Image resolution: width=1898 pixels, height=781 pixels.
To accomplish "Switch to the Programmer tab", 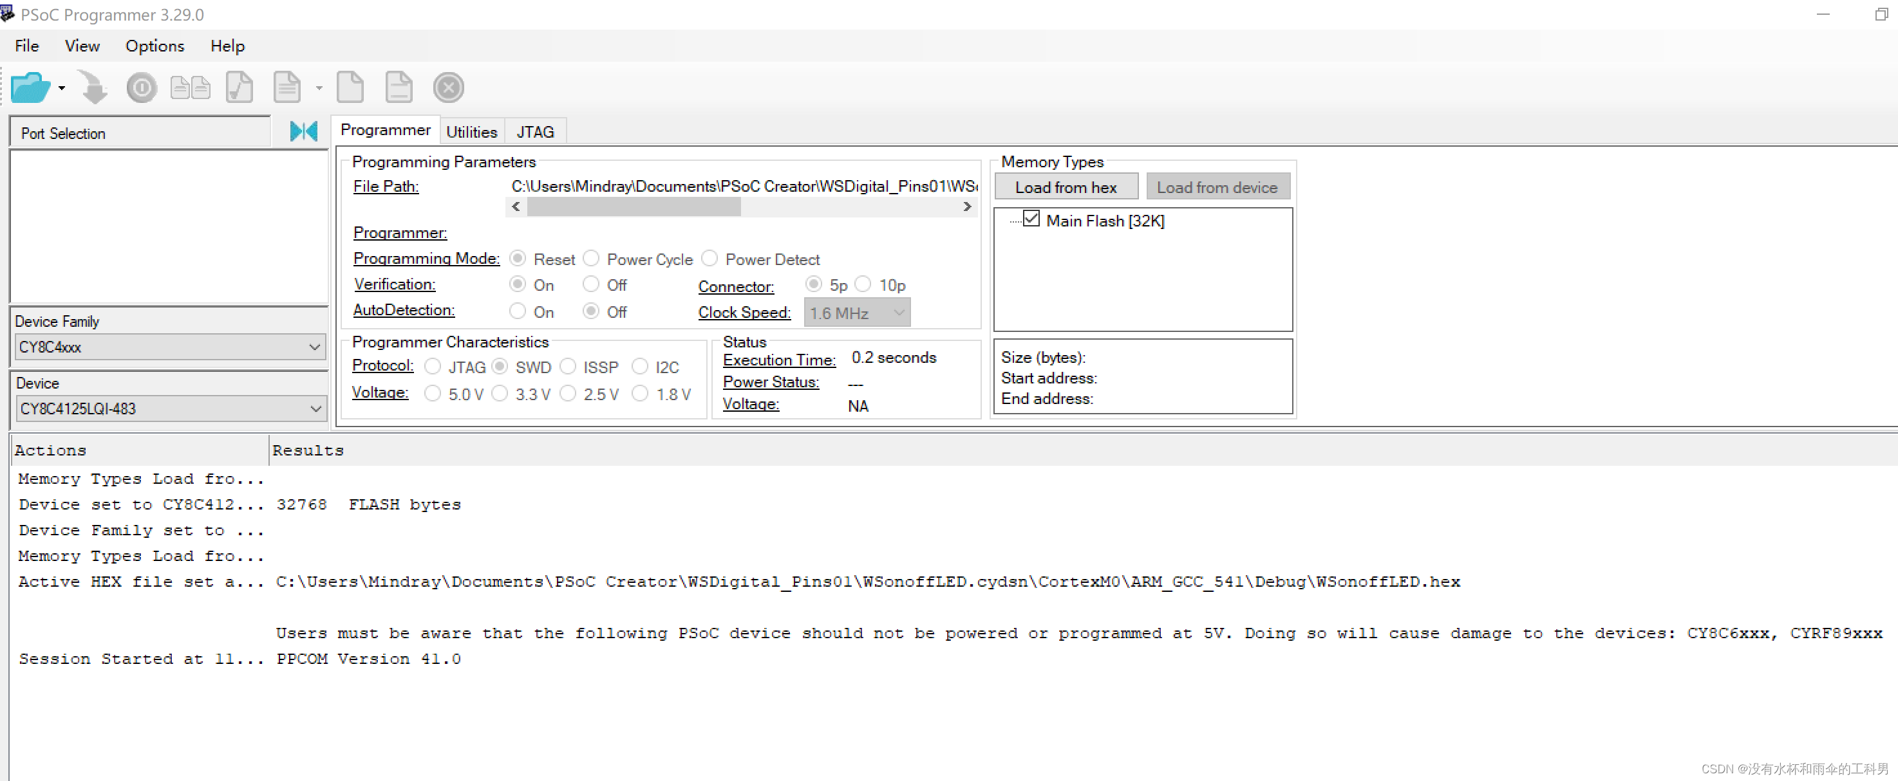I will [386, 131].
